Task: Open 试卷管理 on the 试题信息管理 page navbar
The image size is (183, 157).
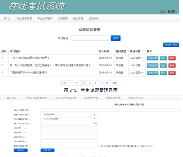Action: click(x=63, y=18)
